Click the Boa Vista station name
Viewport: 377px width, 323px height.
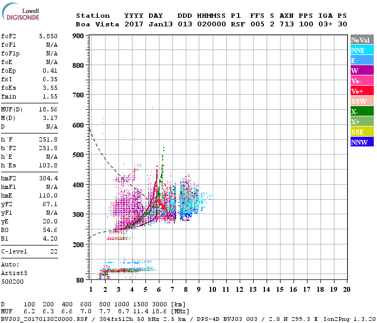97,24
